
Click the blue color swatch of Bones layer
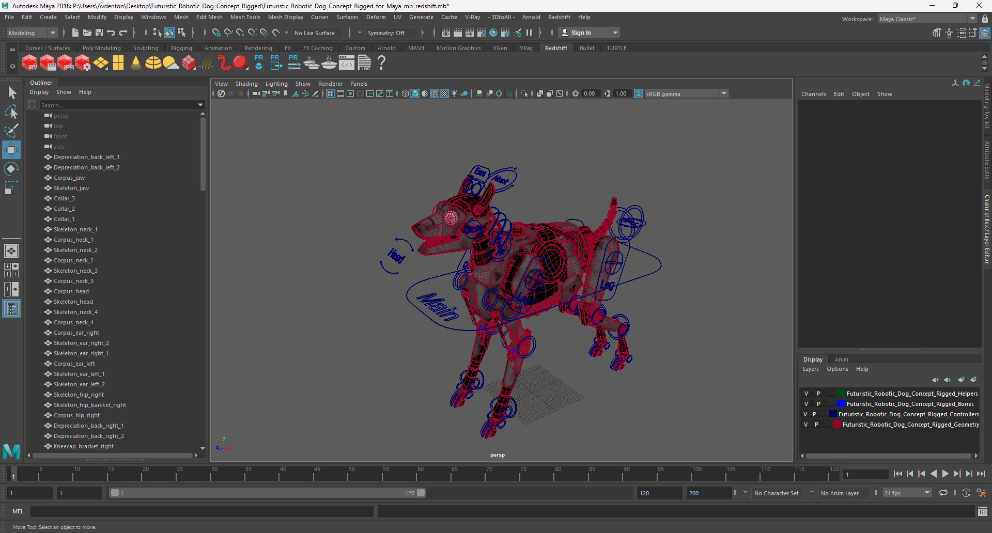point(841,404)
